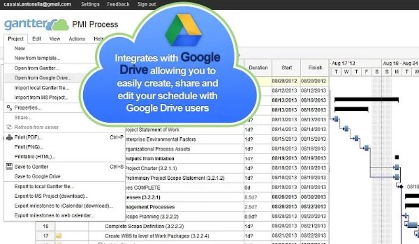419x244 pixels.
Task: Click task 'Enterprise Environmental Factors'
Action: pos(160,140)
